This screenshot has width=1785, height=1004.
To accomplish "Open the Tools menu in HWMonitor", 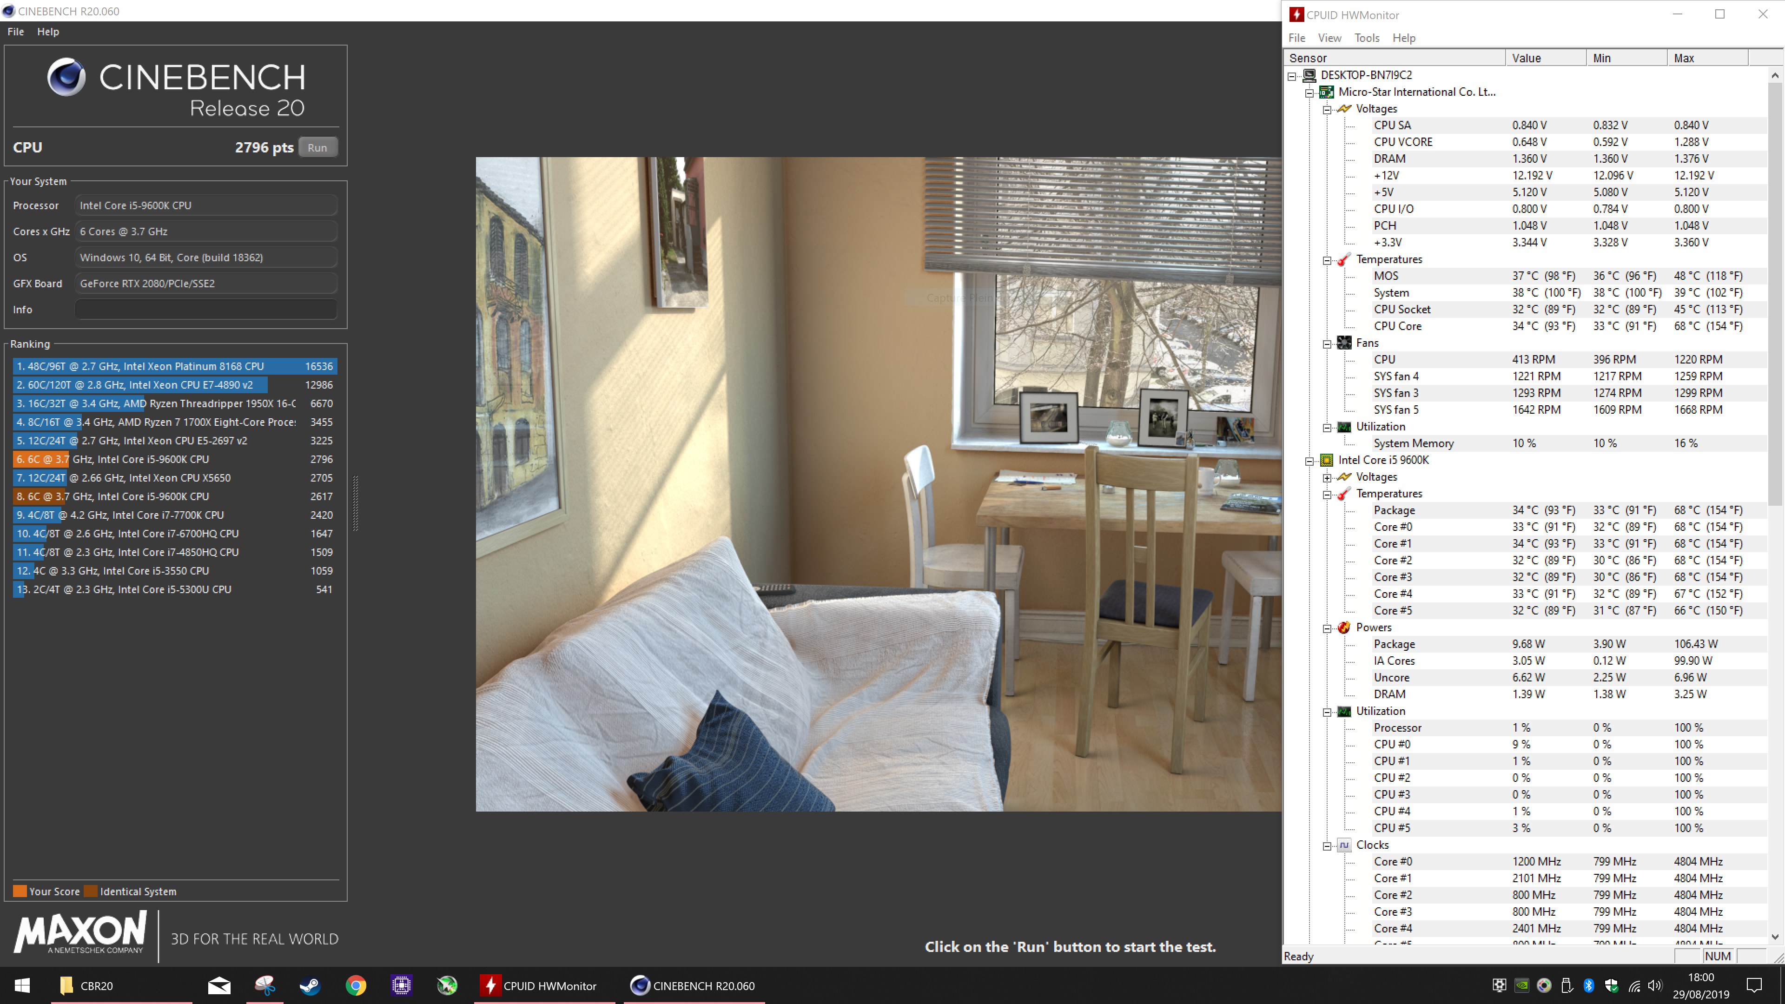I will pos(1367,38).
